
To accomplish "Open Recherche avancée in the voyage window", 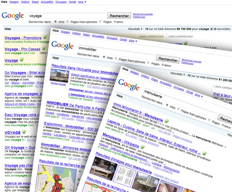I will click(x=143, y=14).
